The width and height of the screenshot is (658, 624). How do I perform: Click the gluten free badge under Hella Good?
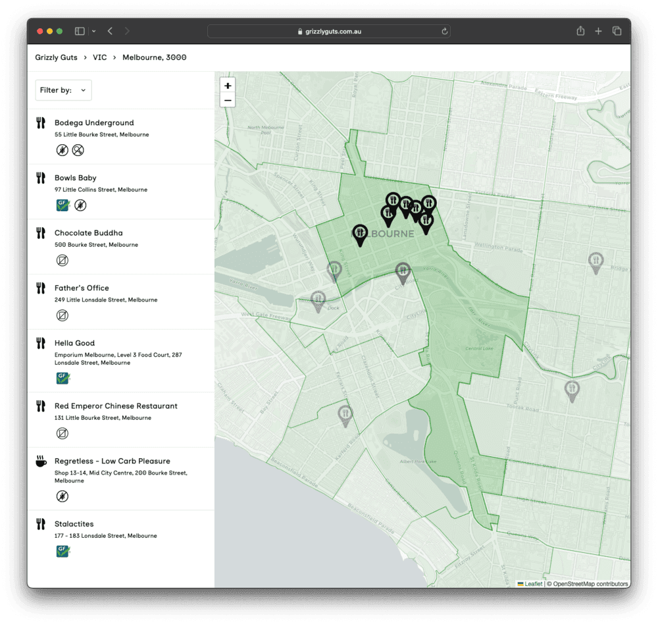(63, 378)
